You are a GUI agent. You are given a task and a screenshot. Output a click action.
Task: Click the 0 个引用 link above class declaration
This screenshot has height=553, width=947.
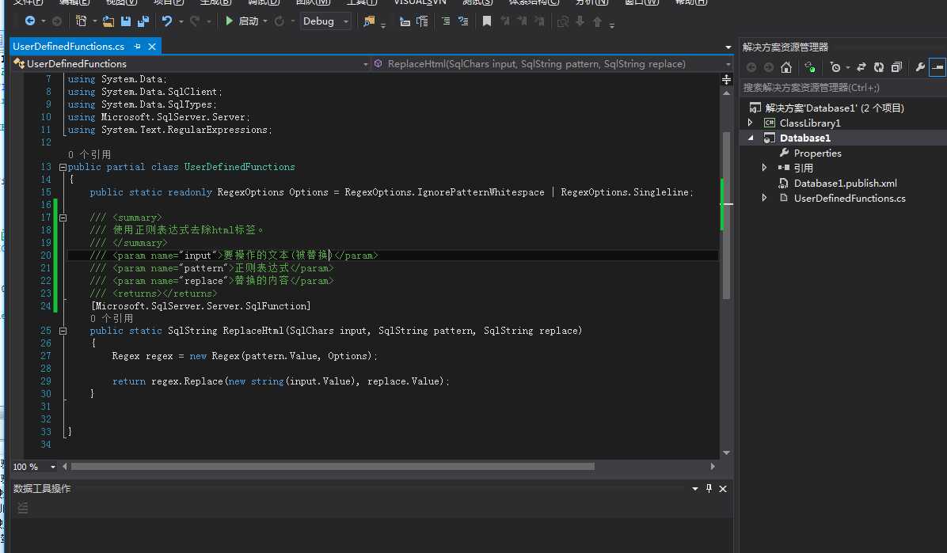[x=89, y=154]
